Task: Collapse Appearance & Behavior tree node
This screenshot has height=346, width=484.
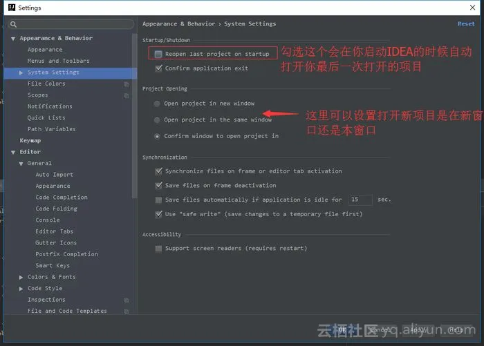Action: point(13,39)
